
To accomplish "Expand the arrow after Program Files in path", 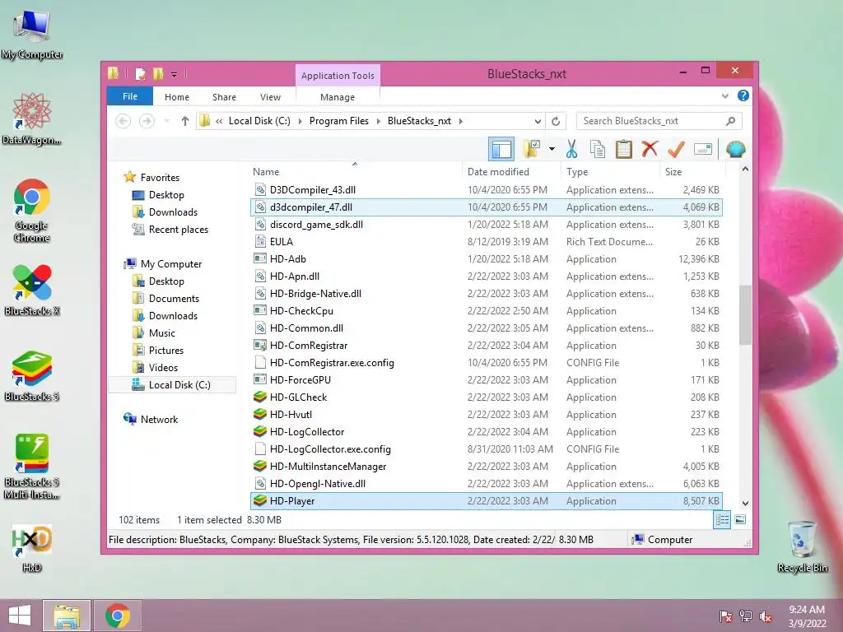I will pyautogui.click(x=378, y=122).
